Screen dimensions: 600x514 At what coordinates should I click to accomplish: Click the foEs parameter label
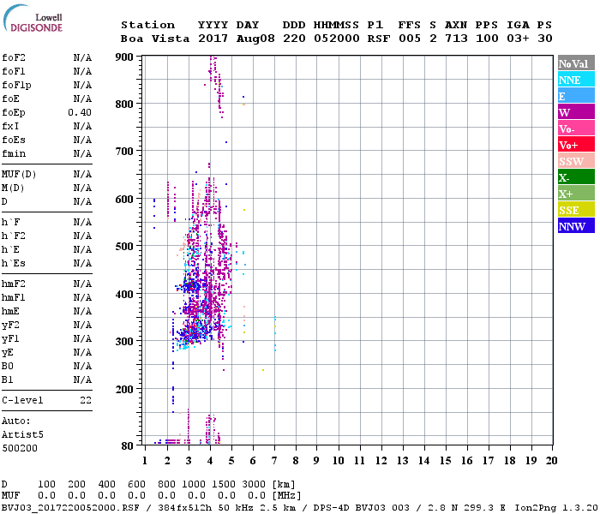click(x=14, y=140)
